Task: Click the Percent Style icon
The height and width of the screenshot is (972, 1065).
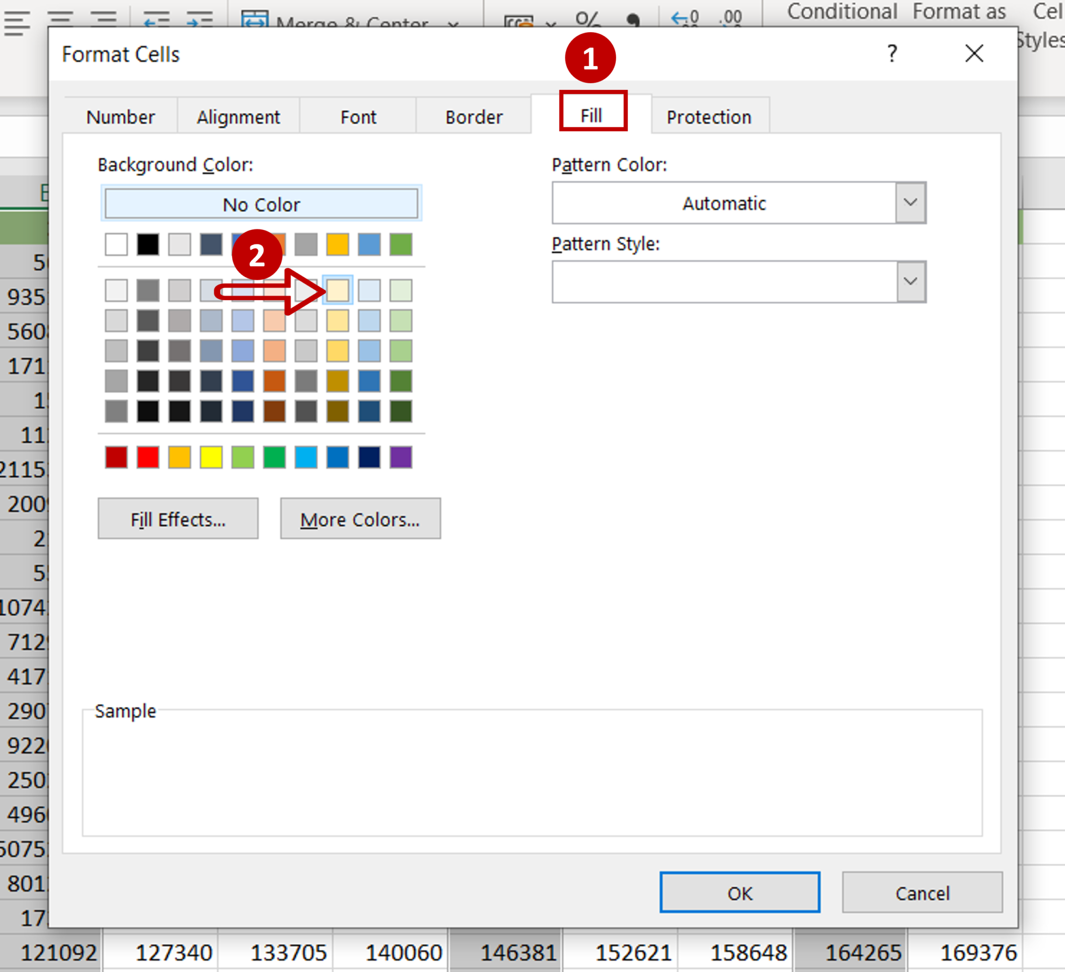Action: click(x=588, y=20)
